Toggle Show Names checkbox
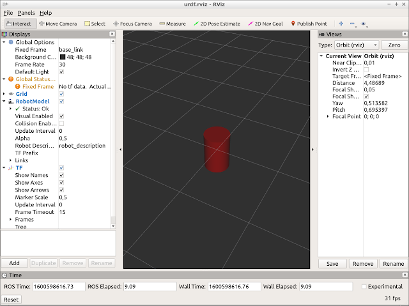409x306 pixels. click(61, 175)
